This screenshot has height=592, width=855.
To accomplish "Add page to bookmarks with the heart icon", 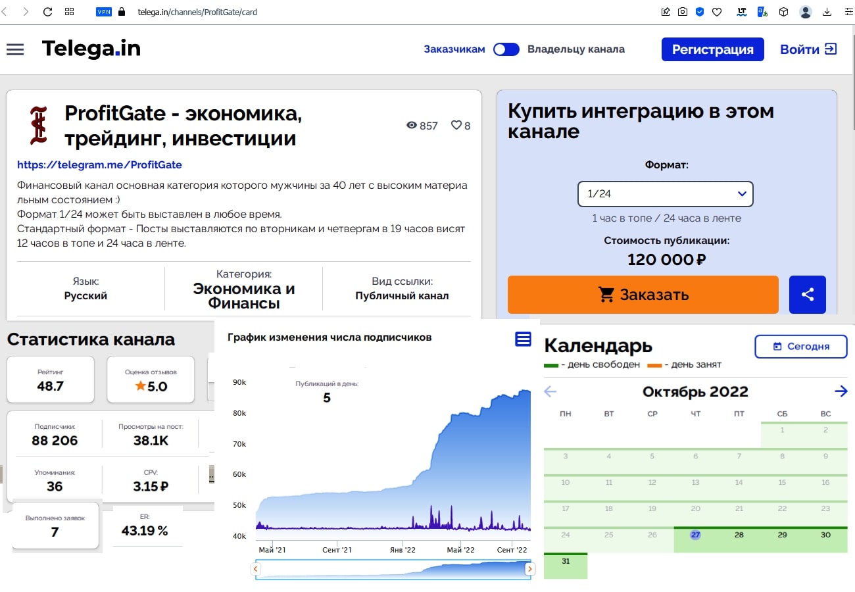I will (x=717, y=12).
